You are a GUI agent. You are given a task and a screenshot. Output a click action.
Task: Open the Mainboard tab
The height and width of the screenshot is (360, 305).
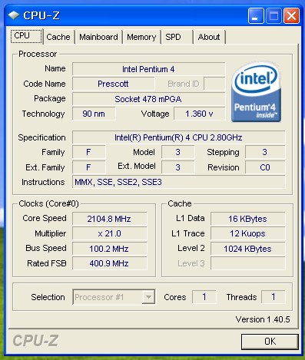click(98, 37)
